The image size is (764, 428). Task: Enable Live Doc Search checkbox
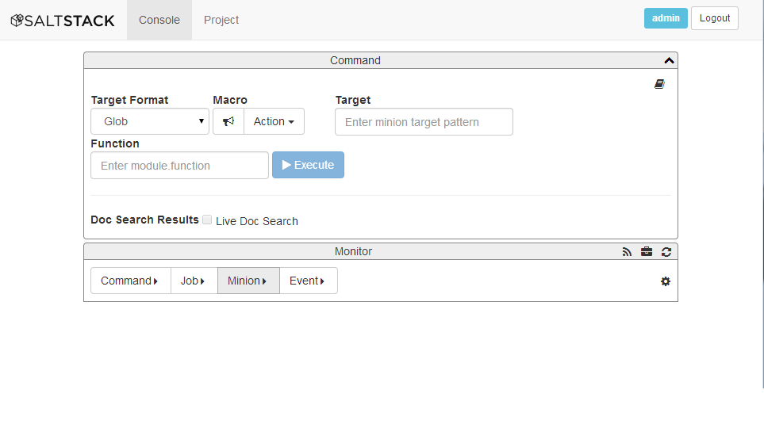207,220
